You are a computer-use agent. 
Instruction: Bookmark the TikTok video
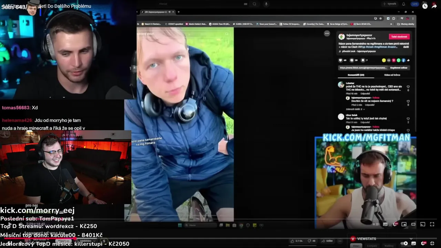click(363, 60)
